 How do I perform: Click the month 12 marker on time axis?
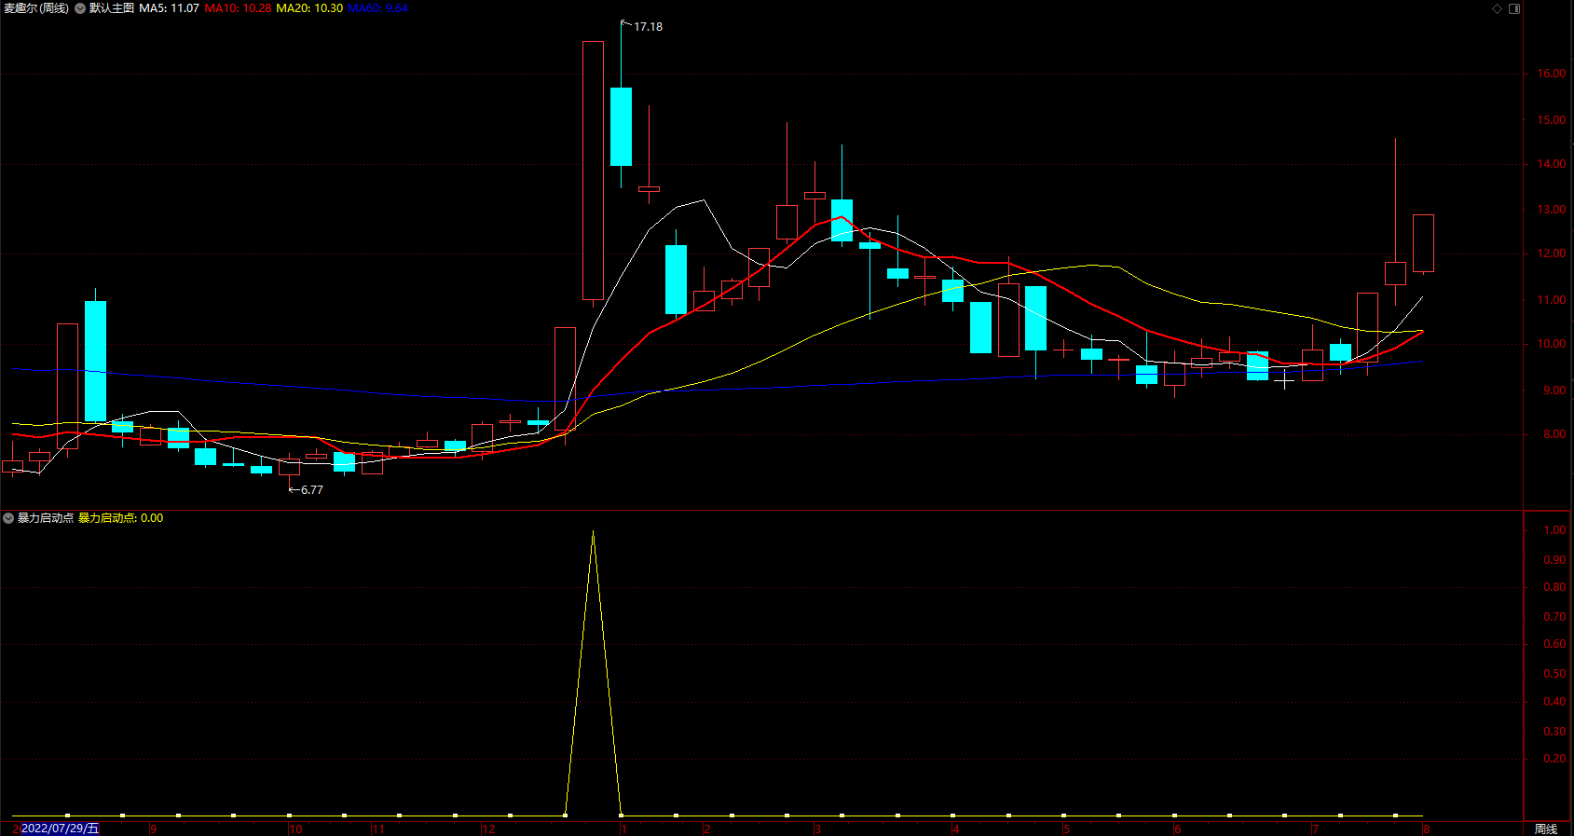point(489,829)
